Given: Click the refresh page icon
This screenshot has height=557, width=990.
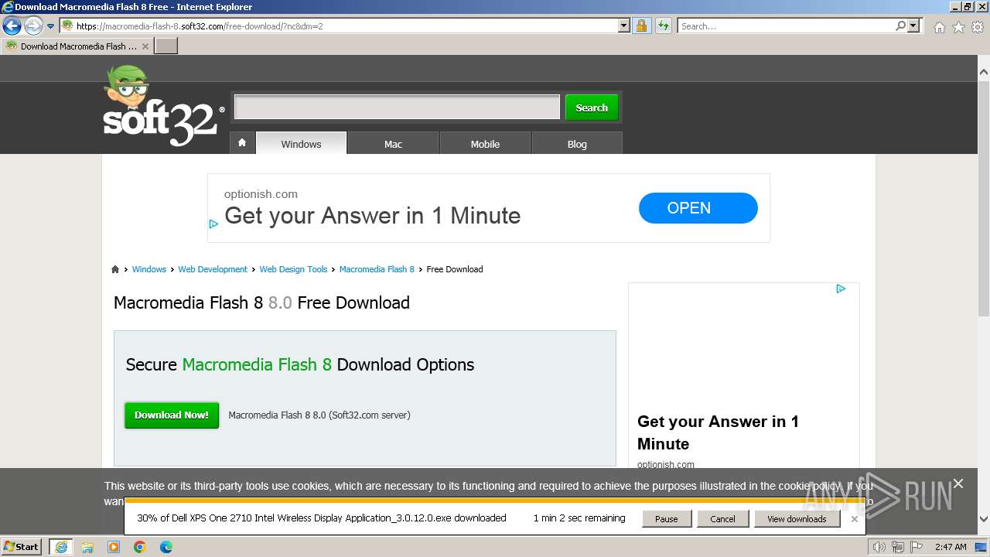Looking at the screenshot, I should (663, 26).
